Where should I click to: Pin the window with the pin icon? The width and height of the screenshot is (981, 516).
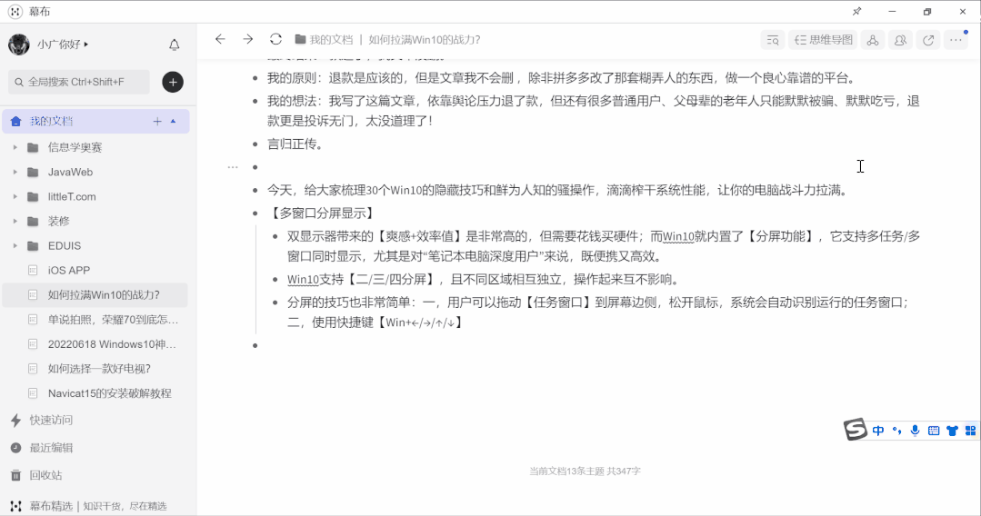857,11
